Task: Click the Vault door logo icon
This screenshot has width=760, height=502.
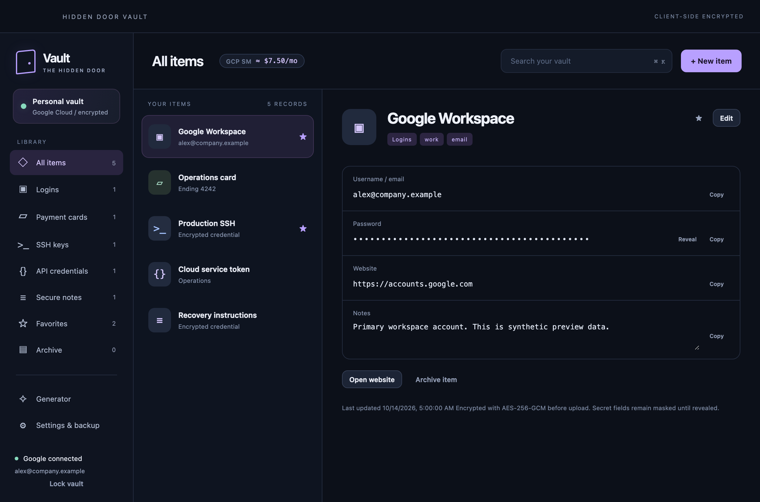Action: tap(26, 62)
